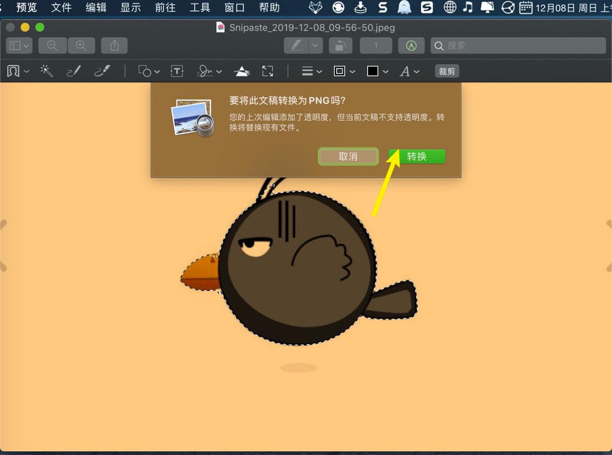Open the 显示 menu
Viewport: 612px width, 455px height.
130,7
